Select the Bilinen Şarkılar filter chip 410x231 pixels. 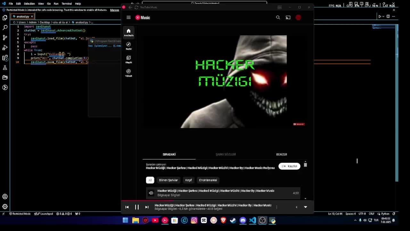[168, 180]
